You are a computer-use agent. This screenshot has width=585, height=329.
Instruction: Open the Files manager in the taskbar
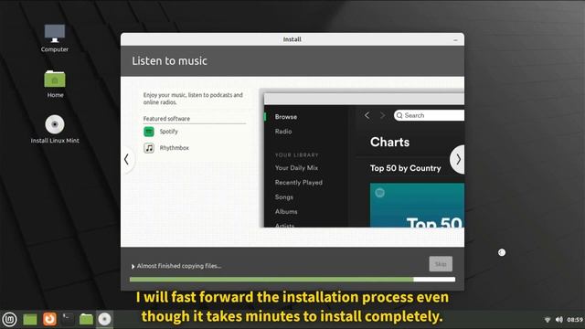pos(86,319)
